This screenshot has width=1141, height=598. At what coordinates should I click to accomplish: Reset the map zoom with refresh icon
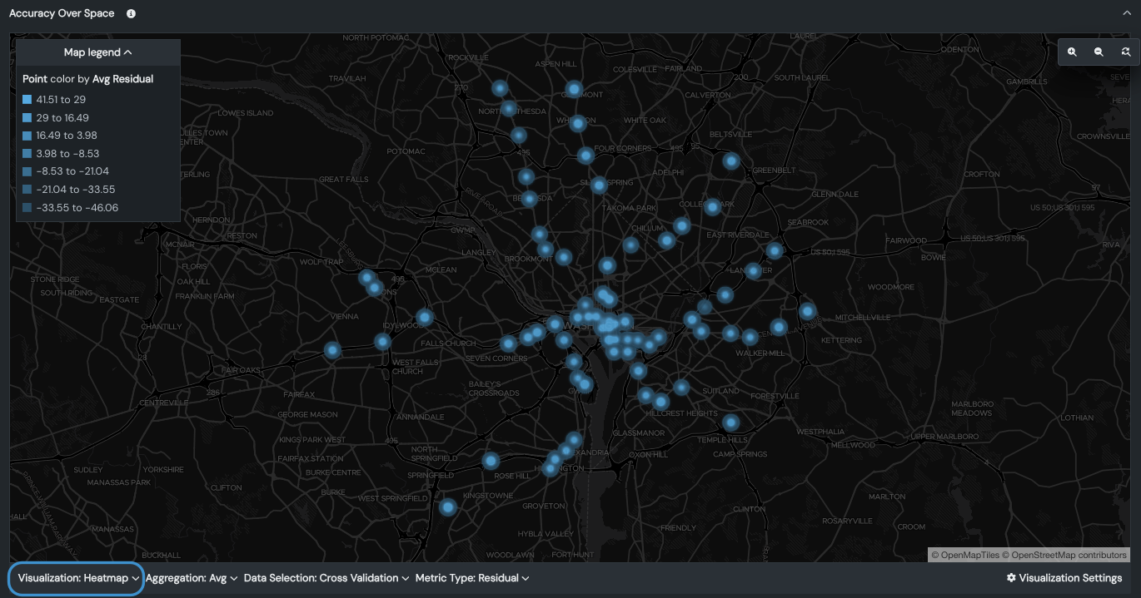pos(1125,52)
